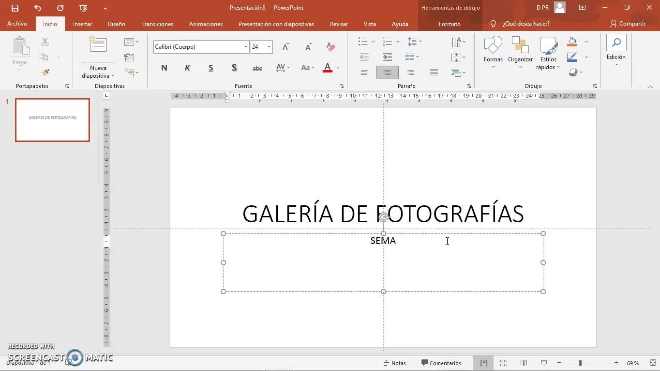The width and height of the screenshot is (660, 371).
Task: Increase font size with the large A icon
Action: coord(285,47)
